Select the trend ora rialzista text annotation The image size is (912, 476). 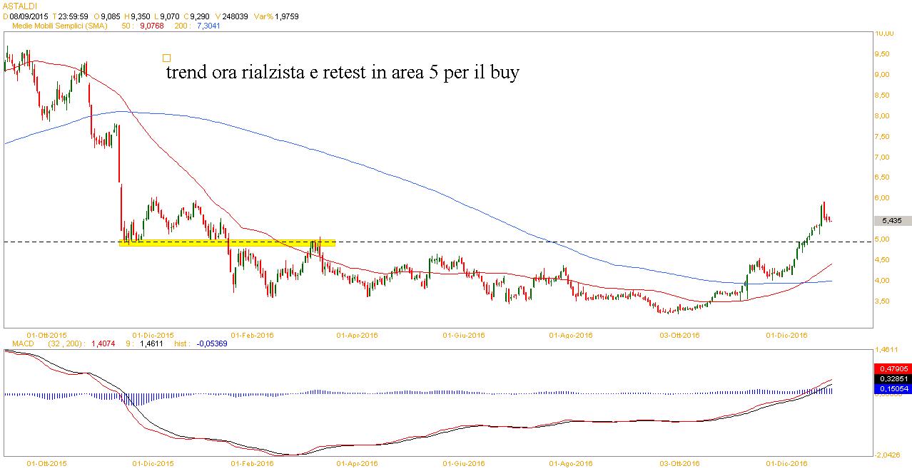coord(342,73)
